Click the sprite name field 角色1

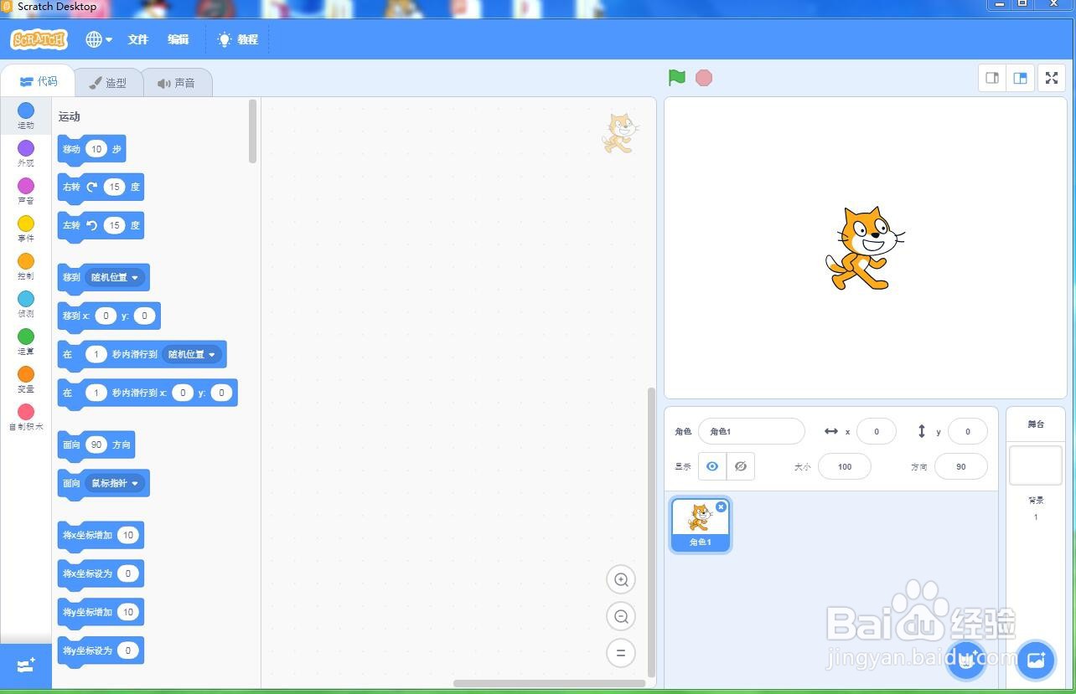[x=751, y=431]
